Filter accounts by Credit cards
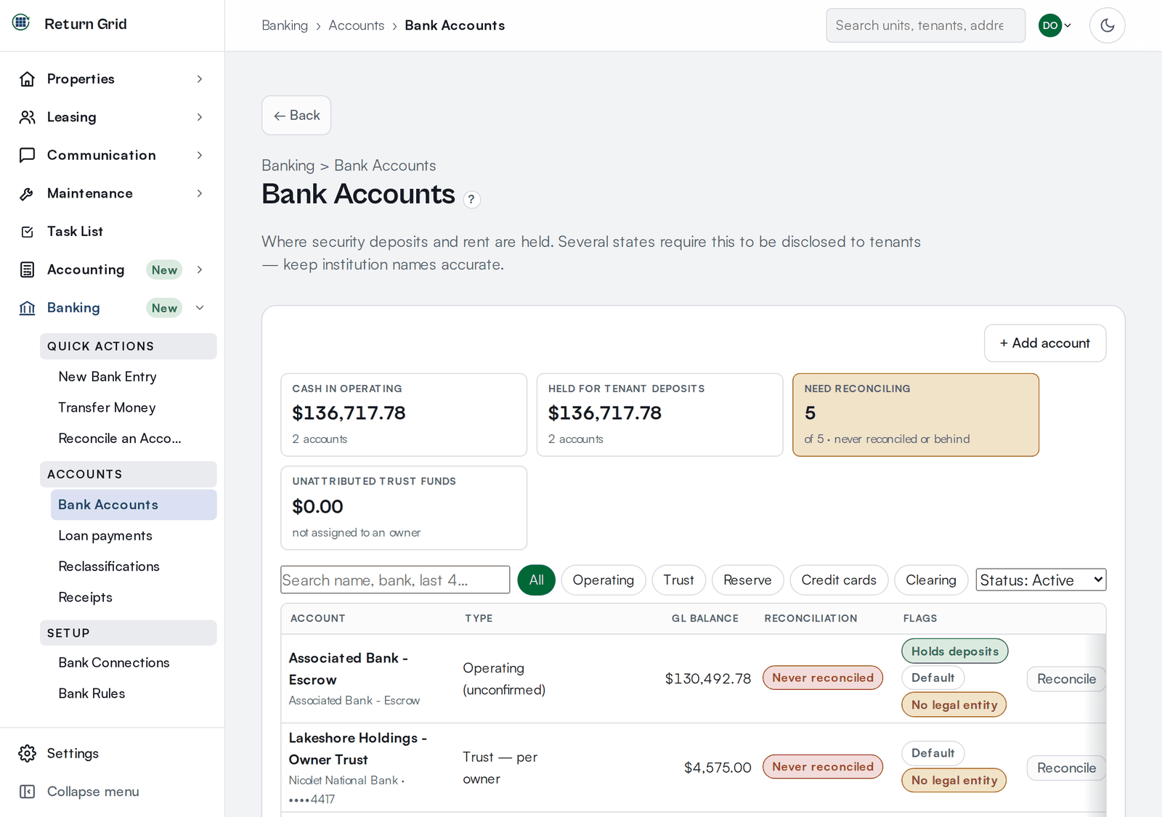The image size is (1162, 817). [839, 580]
